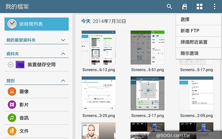Open the 文件 category label

(x=24, y=131)
